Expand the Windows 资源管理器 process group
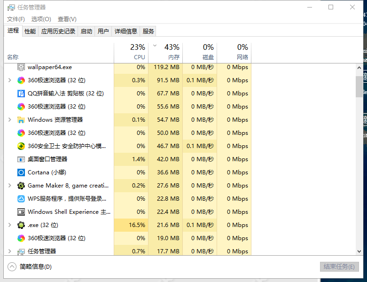The width and height of the screenshot is (367, 282). click(x=9, y=120)
